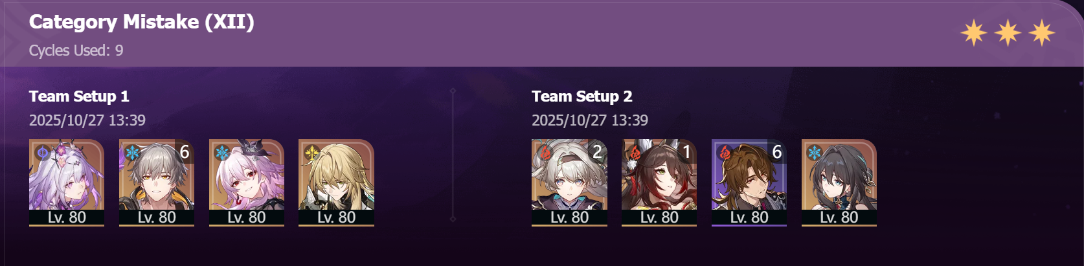This screenshot has width=1084, height=266.
Task: Click the Quantum element icon on Castorice's portrait
Action: (x=43, y=153)
